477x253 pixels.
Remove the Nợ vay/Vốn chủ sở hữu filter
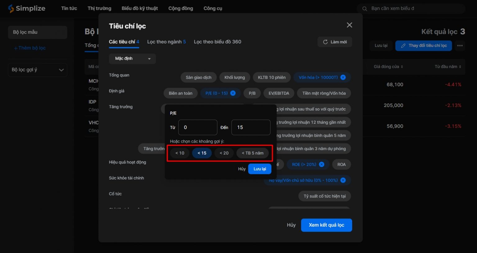pyautogui.click(x=343, y=180)
